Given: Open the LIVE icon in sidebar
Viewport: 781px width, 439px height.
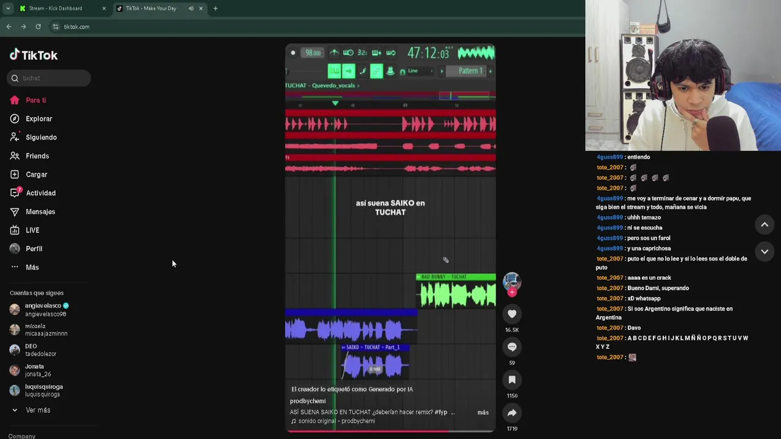Looking at the screenshot, I should coord(15,230).
